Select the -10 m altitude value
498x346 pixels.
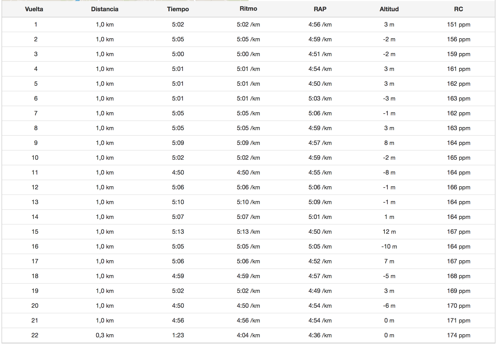pyautogui.click(x=389, y=247)
